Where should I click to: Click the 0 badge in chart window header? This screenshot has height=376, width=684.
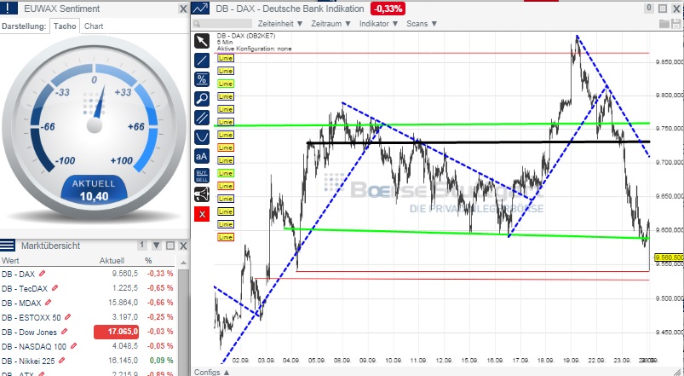(649, 8)
